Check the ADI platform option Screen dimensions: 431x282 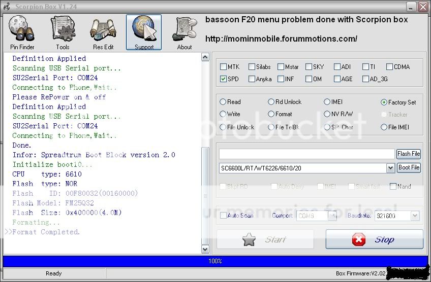(x=337, y=66)
